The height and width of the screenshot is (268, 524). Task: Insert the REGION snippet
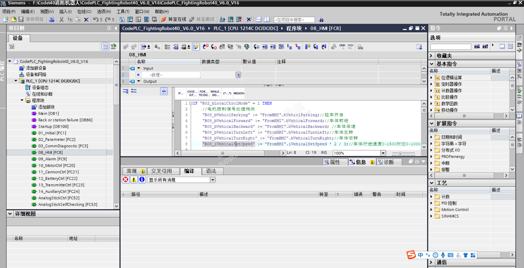pos(239,93)
